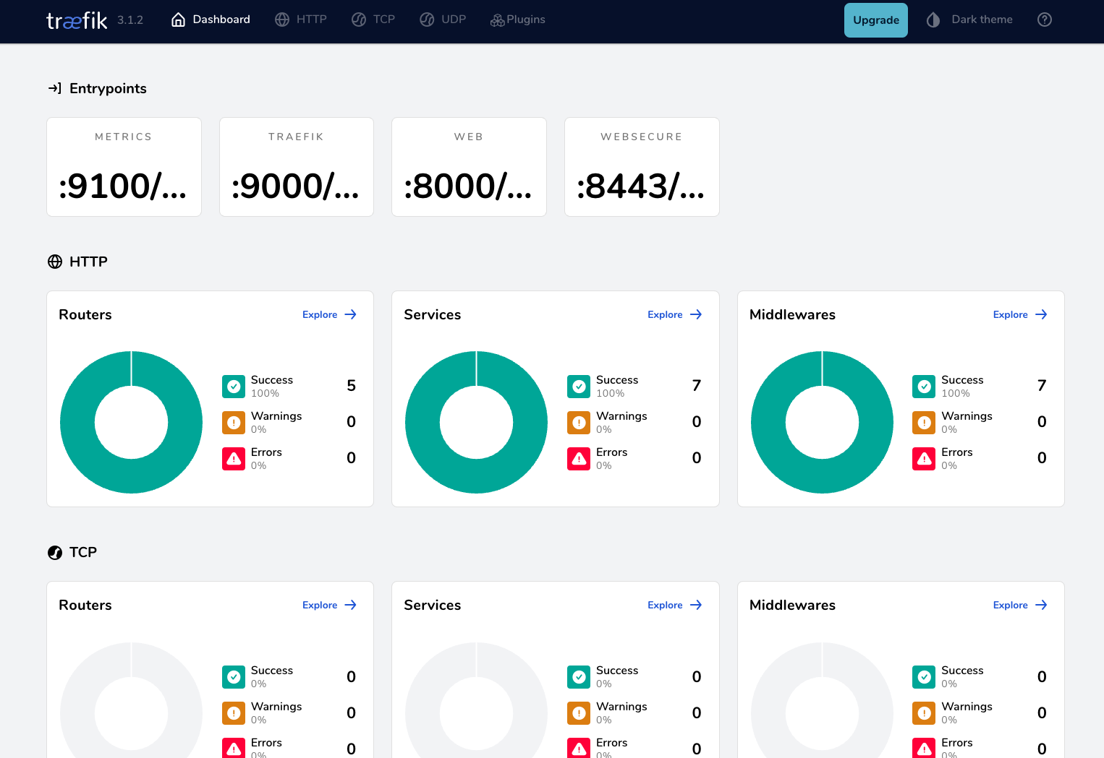The image size is (1104, 758).
Task: Click the Upgrade button
Action: coord(875,20)
